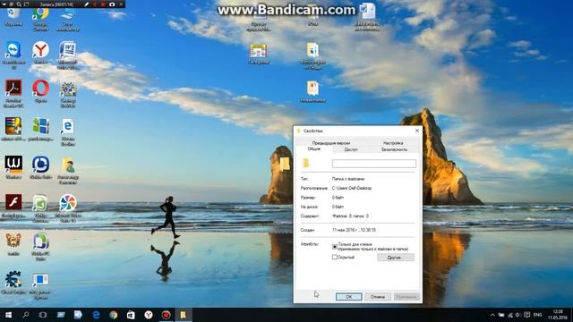This screenshot has width=573, height=322.
Task: Select the Opera browser desktop shortcut
Action: [40, 91]
